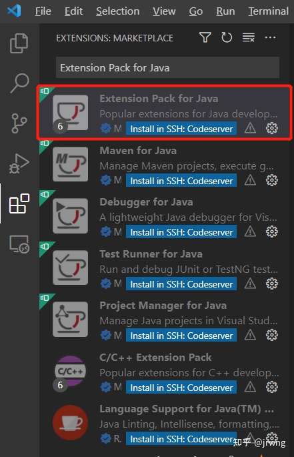The image size is (294, 457).
Task: Open the Remote Explorer view
Action: 19,244
